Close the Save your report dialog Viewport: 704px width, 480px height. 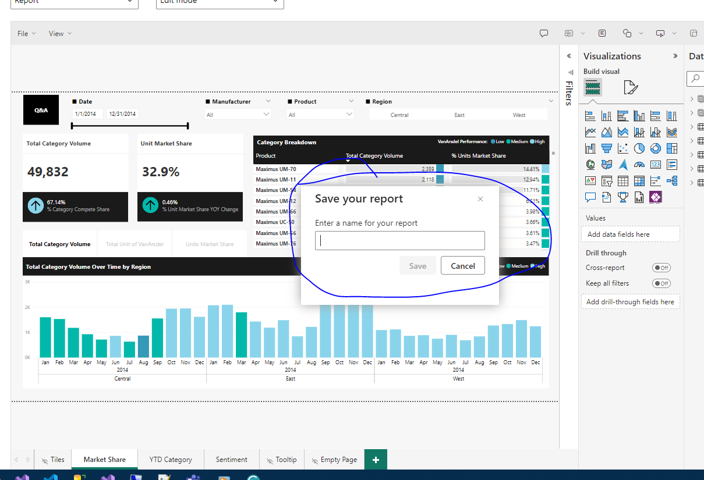(480, 199)
